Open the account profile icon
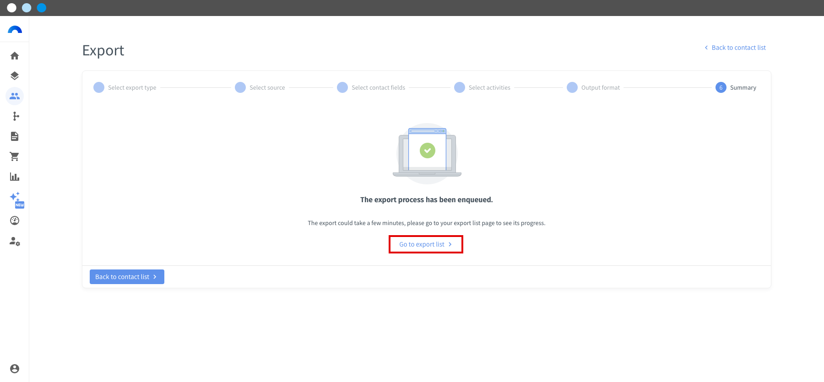Screen dimensions: 824x382 tap(15, 369)
